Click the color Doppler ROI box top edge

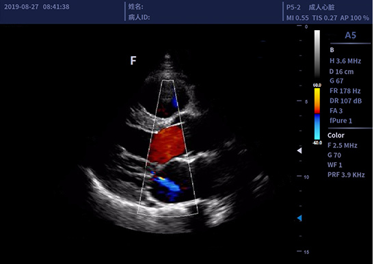[168, 81]
